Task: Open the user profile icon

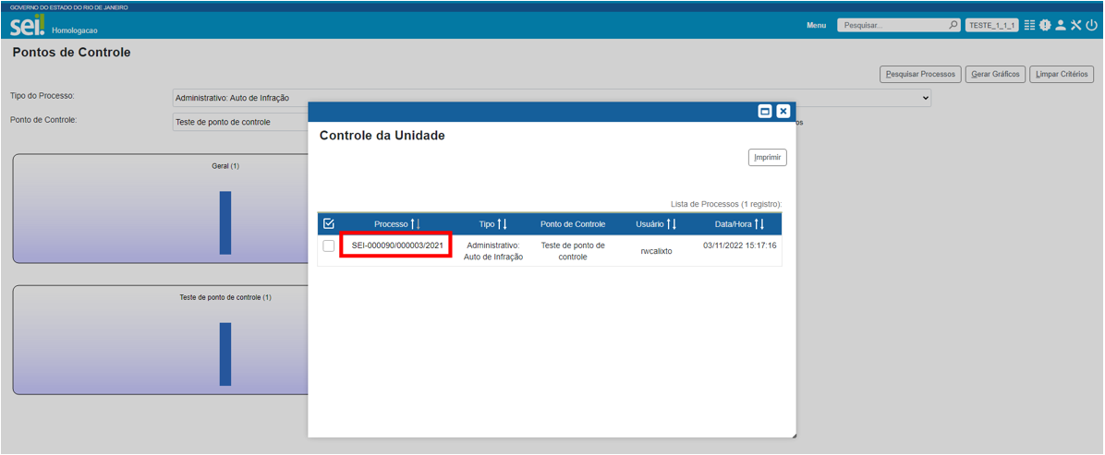Action: tap(1061, 25)
